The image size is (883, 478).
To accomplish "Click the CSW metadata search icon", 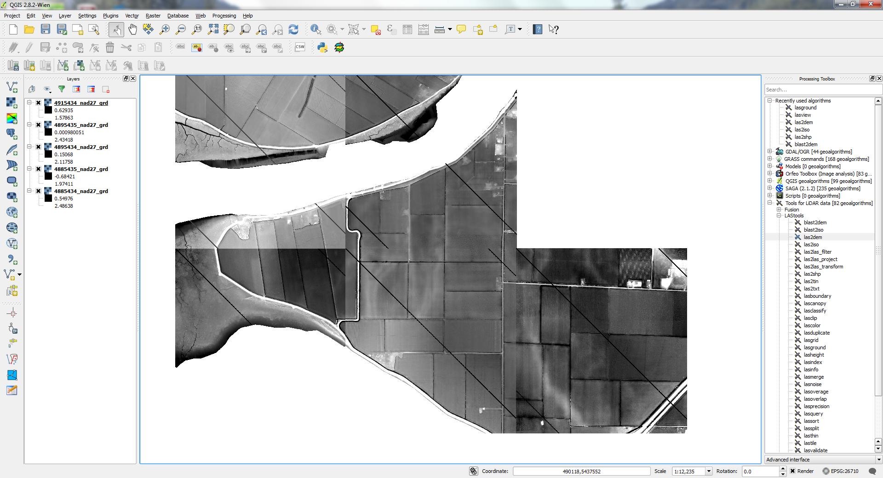I will coord(300,47).
